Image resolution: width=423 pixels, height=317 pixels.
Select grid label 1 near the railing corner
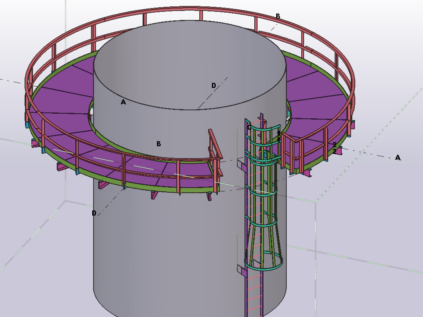coord(278,133)
